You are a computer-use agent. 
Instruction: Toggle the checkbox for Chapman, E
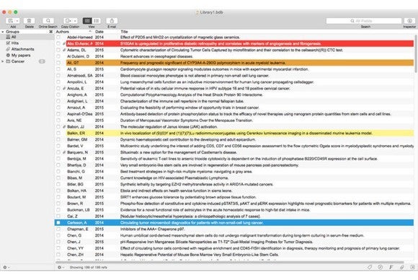[x=58, y=229]
